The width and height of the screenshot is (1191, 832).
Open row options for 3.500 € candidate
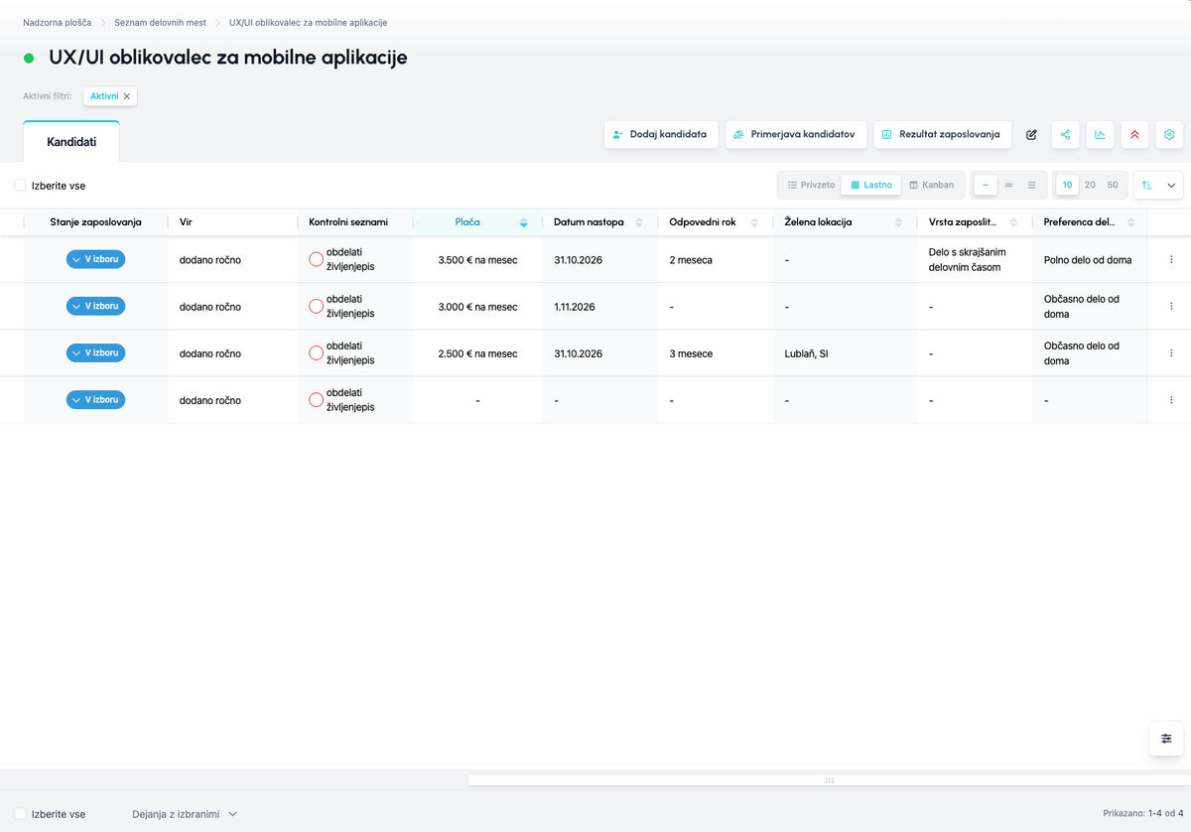coord(1171,260)
